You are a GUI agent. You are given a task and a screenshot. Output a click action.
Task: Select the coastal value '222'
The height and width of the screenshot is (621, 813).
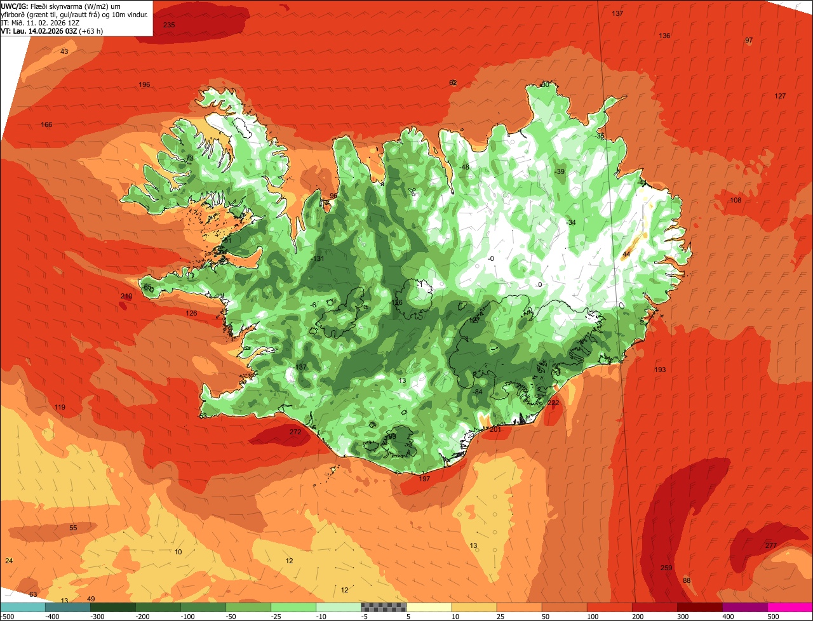point(553,403)
